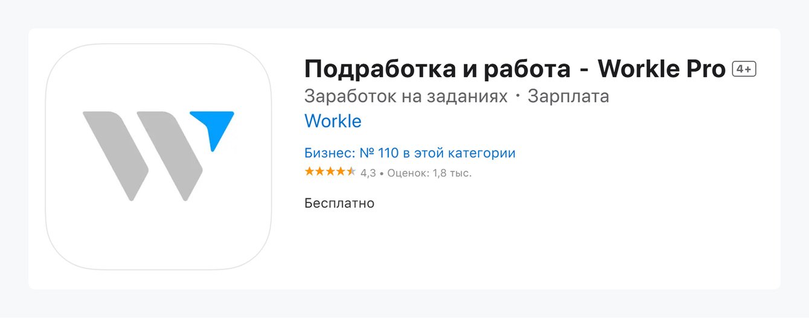
Task: Click the second orange rating star
Action: tap(320, 172)
